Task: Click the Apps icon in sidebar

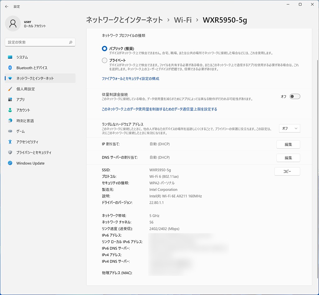Action: pyautogui.click(x=10, y=100)
